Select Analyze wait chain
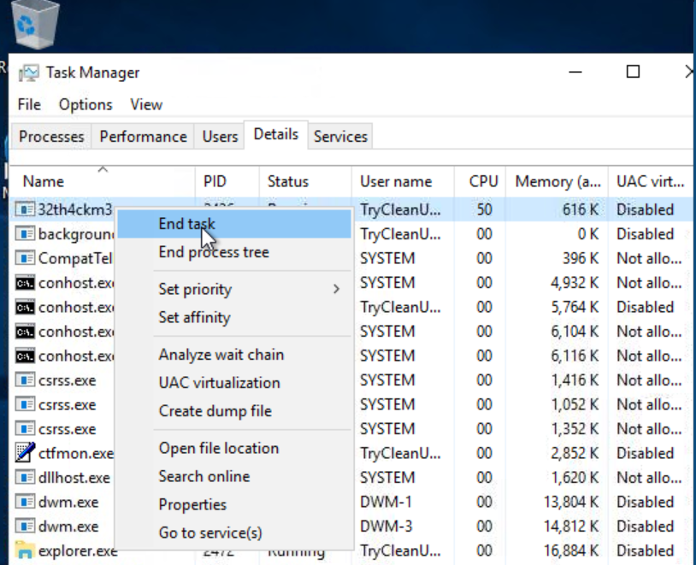The height and width of the screenshot is (565, 696). pyautogui.click(x=234, y=355)
